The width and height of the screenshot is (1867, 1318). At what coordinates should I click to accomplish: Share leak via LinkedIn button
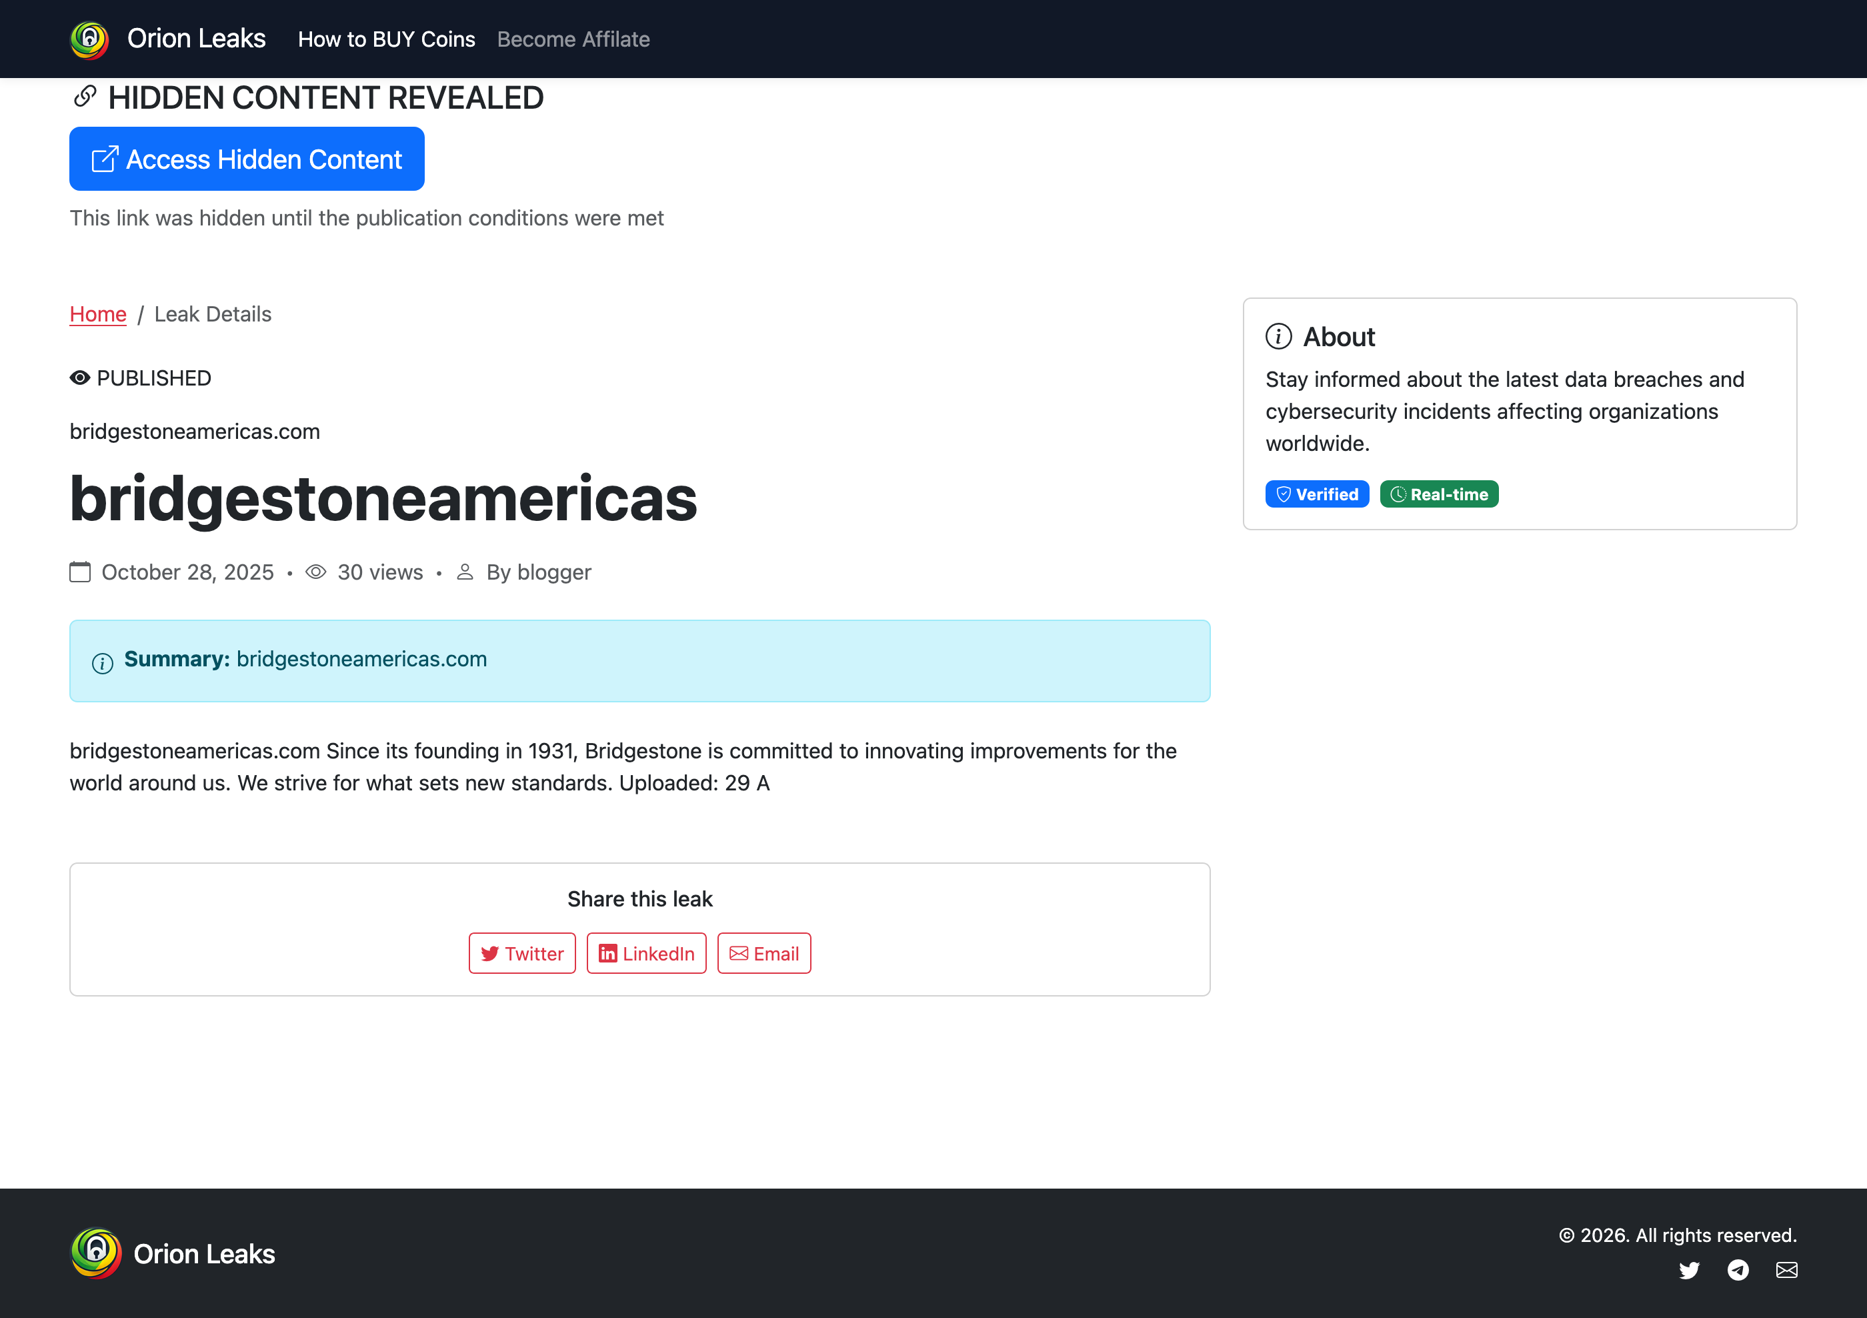pyautogui.click(x=647, y=954)
